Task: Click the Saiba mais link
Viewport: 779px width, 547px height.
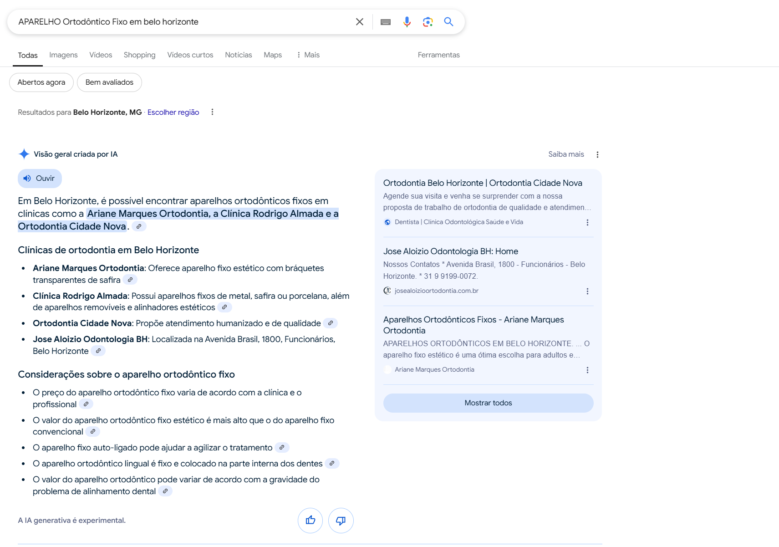Action: click(566, 154)
